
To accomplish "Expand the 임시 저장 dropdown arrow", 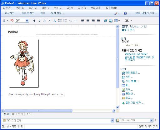I will (64, 13).
